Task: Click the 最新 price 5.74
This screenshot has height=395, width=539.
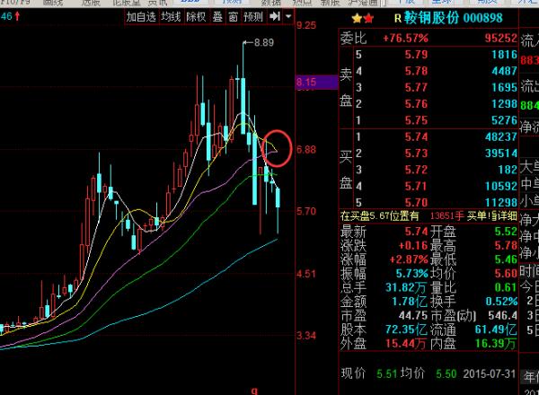Action: tap(416, 232)
